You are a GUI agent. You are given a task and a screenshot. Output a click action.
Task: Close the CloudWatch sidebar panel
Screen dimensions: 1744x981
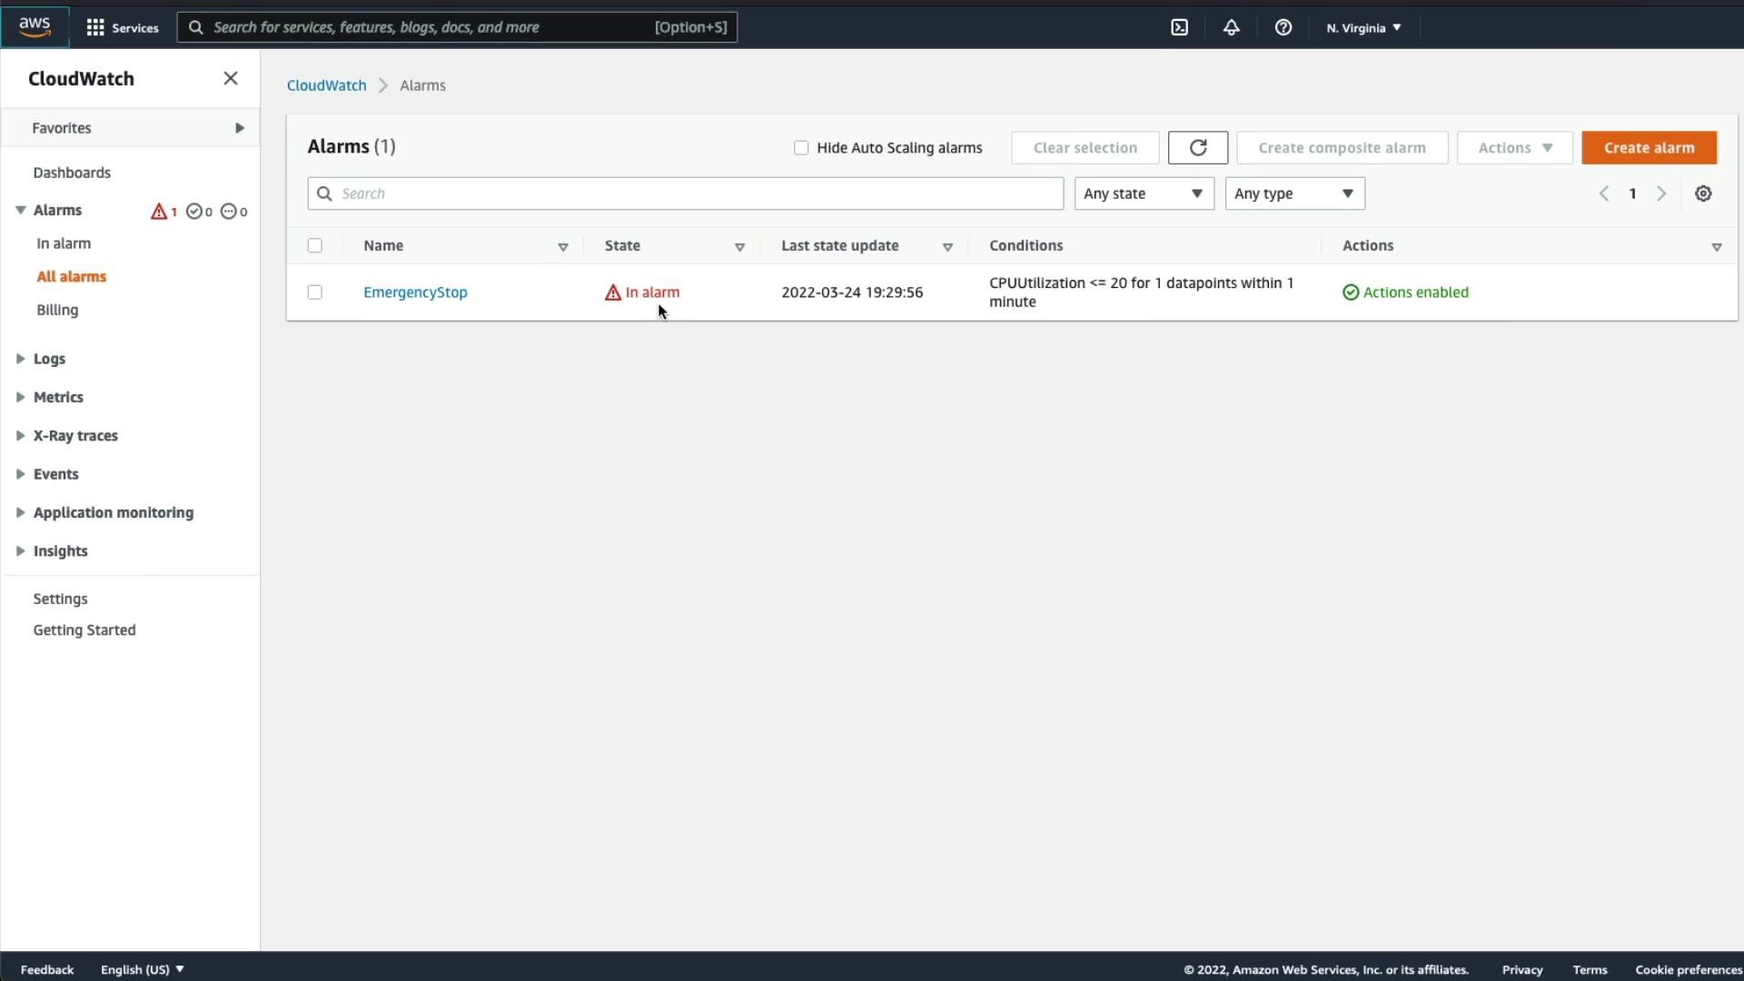(x=231, y=78)
